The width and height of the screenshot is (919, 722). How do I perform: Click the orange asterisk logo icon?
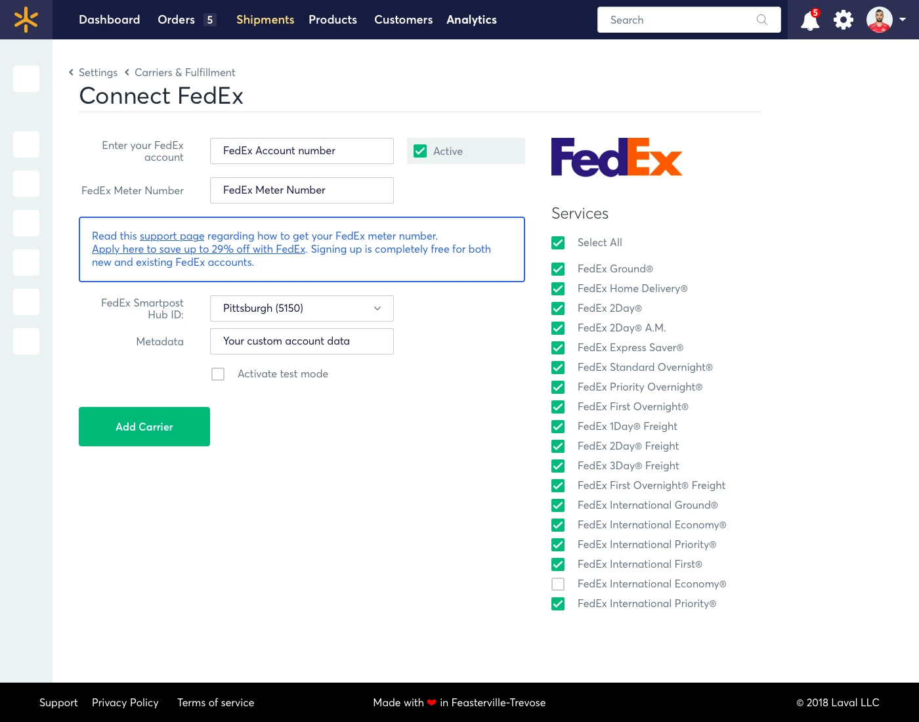26,20
